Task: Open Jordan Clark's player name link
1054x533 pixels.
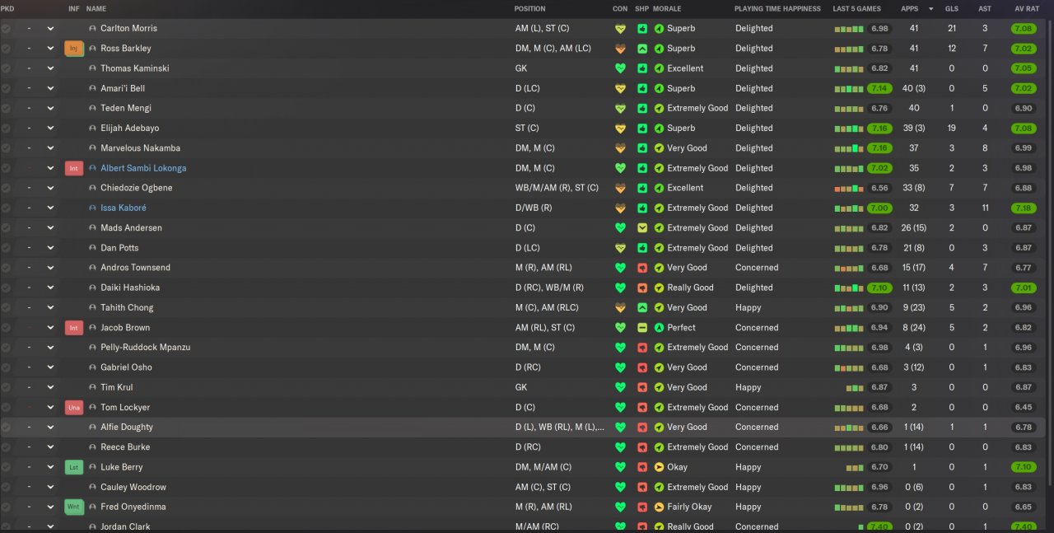Action: click(x=125, y=526)
